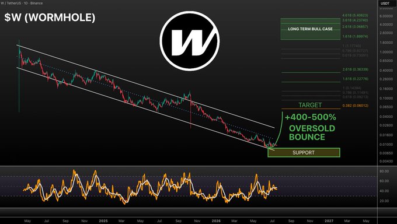Click Fib level '1.618 (0.22776)'
The image size is (397, 224).
point(356,79)
